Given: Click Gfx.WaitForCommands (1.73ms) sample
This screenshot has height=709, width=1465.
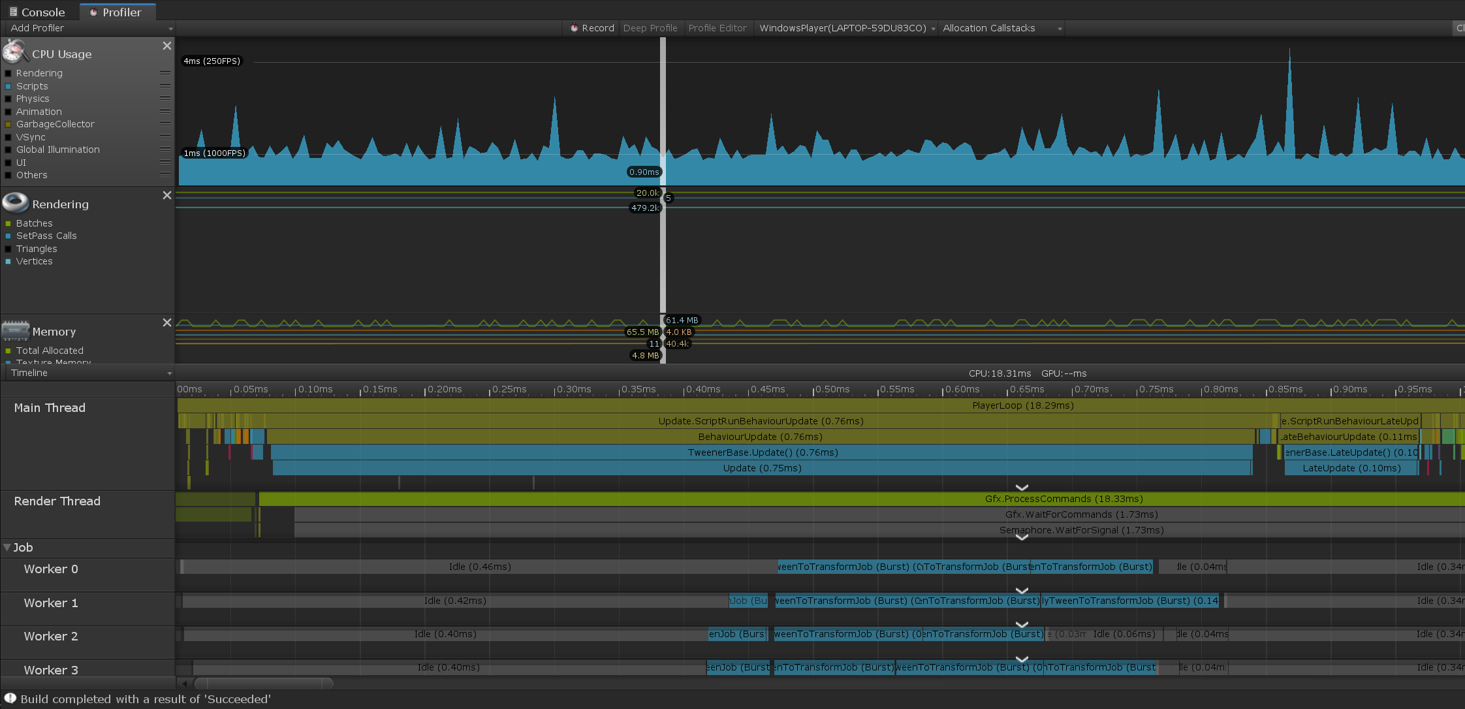Looking at the screenshot, I should 879,514.
